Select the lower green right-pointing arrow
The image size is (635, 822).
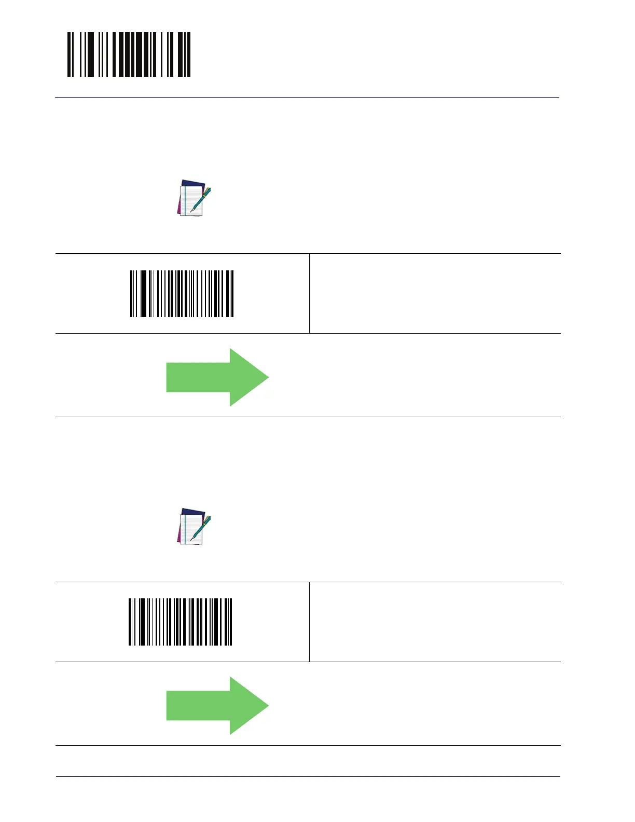click(x=217, y=706)
